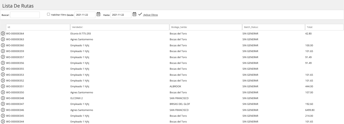Focus the Buscar search field
This screenshot has height=124, width=344.
click(x=25, y=15)
